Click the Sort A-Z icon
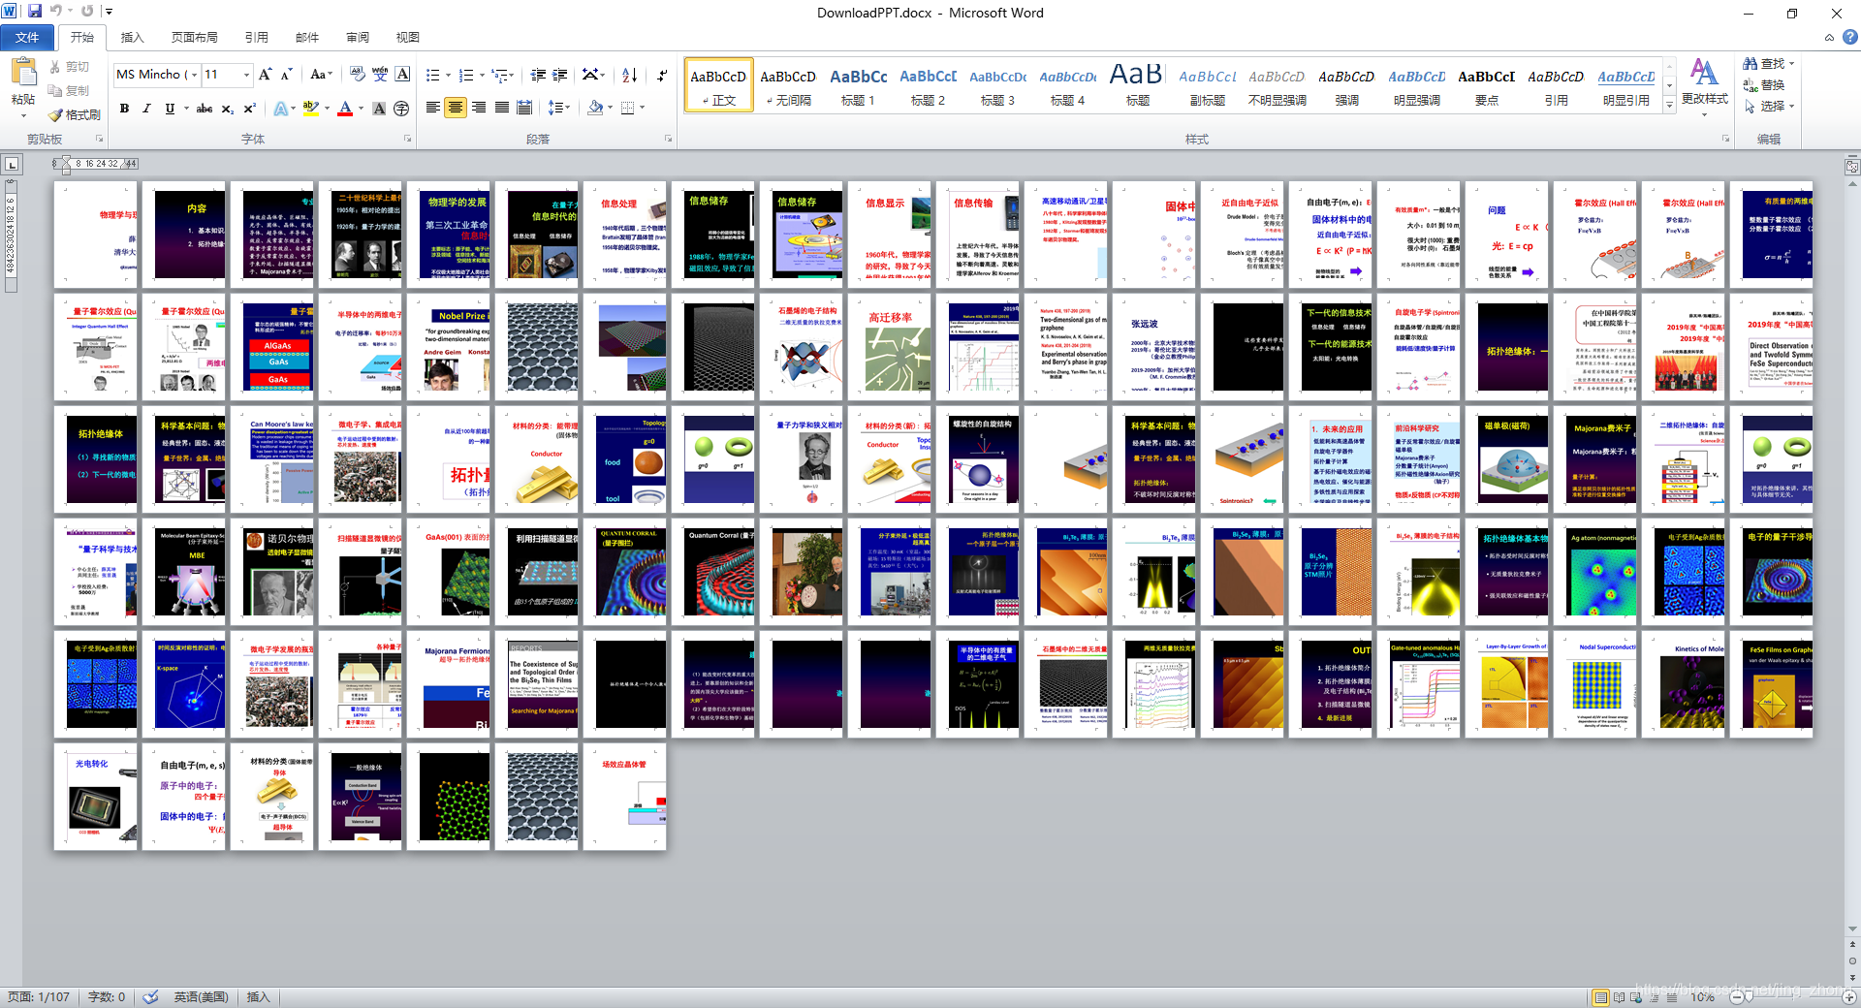This screenshot has height=1008, width=1861. tap(629, 75)
